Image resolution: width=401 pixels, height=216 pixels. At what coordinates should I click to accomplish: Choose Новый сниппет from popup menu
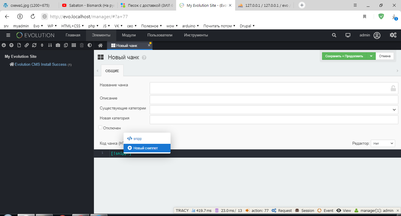click(147, 148)
